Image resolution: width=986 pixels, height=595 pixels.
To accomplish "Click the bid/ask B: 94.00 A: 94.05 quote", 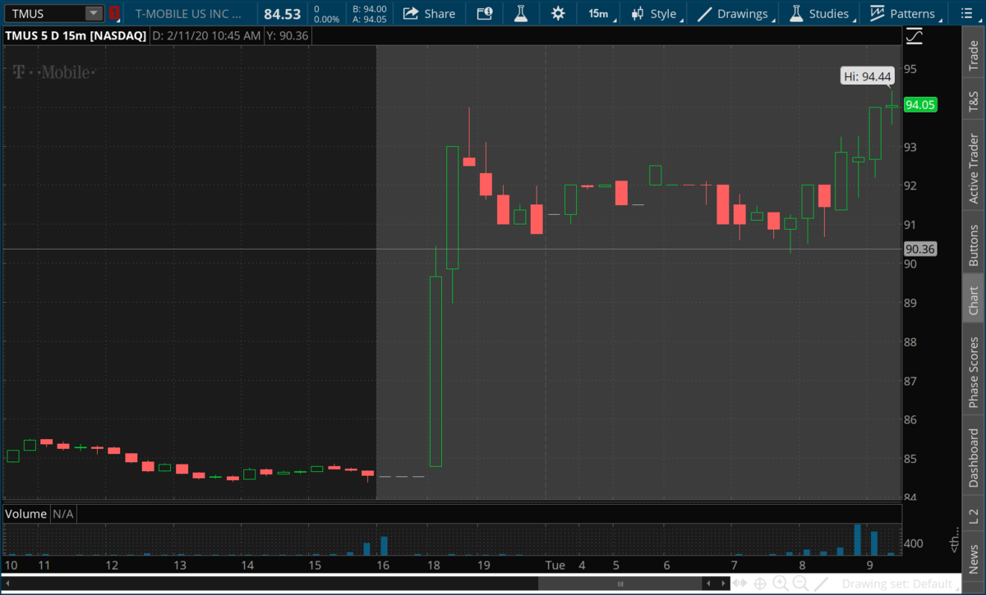I will click(x=369, y=13).
